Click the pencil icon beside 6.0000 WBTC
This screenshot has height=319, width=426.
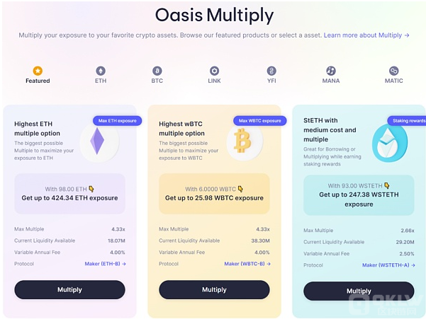pyautogui.click(x=241, y=189)
